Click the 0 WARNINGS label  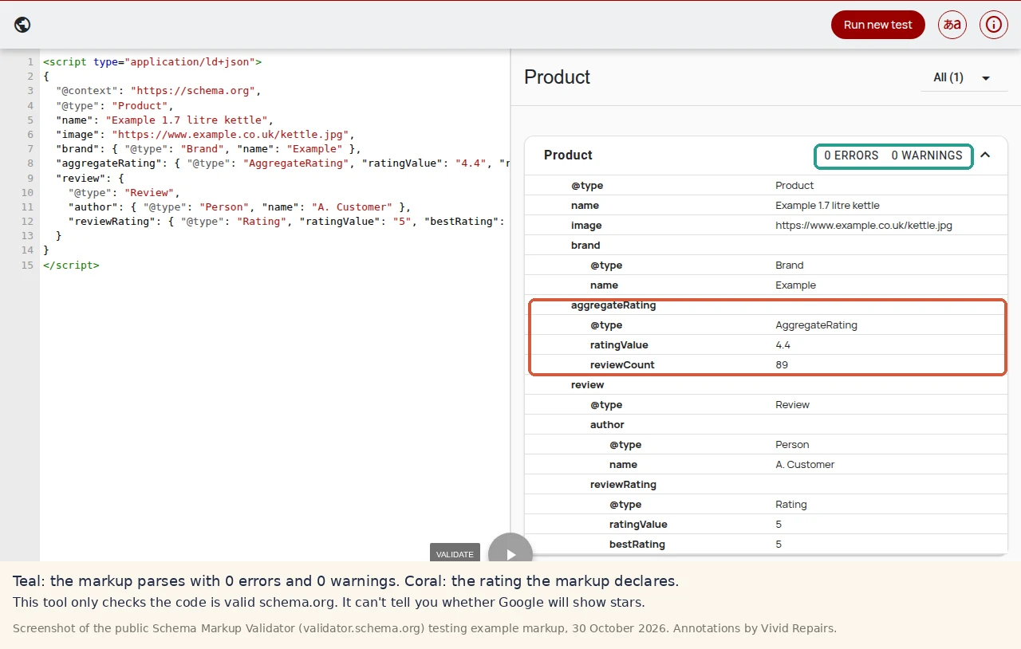(927, 155)
